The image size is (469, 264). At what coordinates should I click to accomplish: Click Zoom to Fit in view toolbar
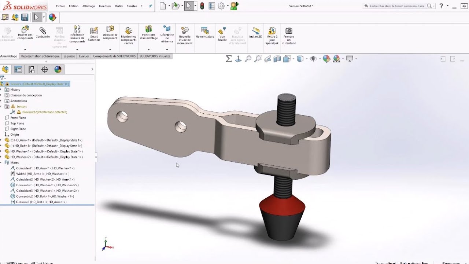point(248,59)
